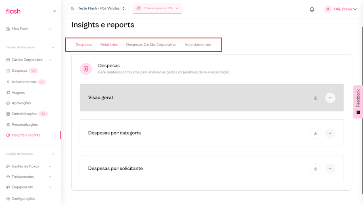Click the Treinamentos graduation cap icon
The image size is (363, 204).
[8, 177]
